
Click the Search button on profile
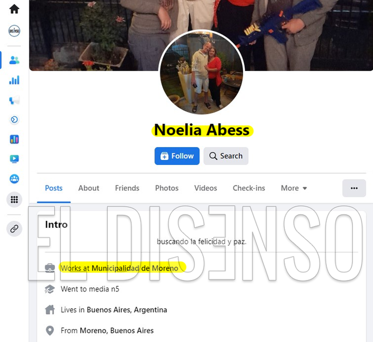[x=226, y=156]
